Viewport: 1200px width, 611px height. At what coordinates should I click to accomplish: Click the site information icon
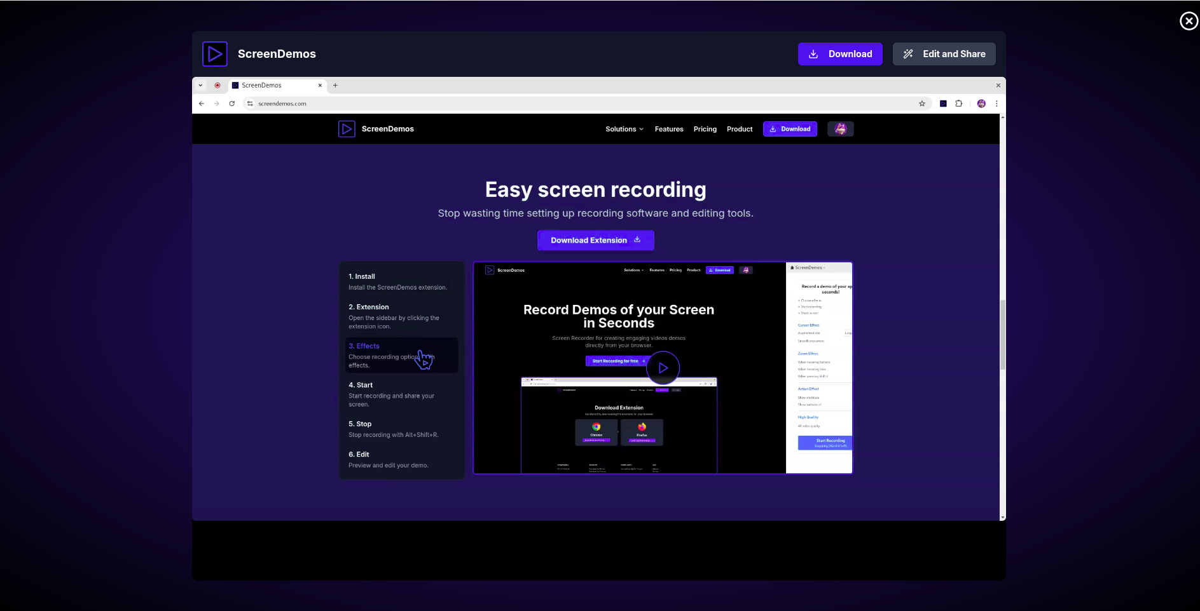point(250,104)
